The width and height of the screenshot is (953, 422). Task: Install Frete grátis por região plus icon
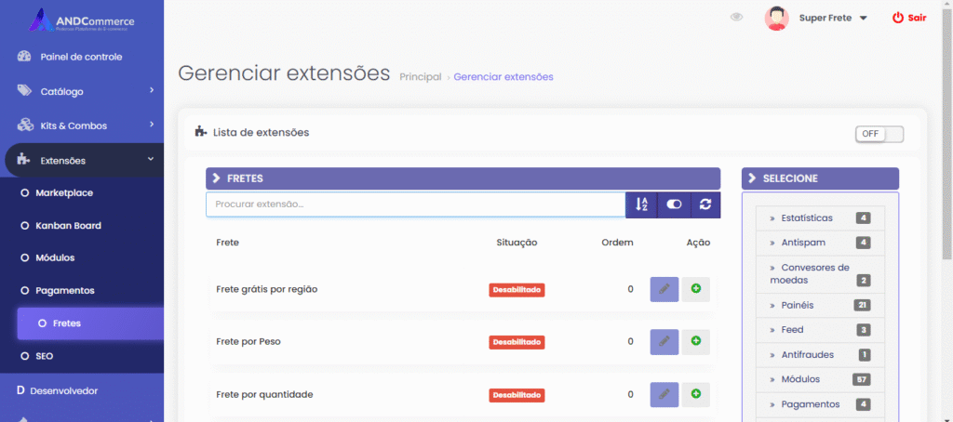695,289
